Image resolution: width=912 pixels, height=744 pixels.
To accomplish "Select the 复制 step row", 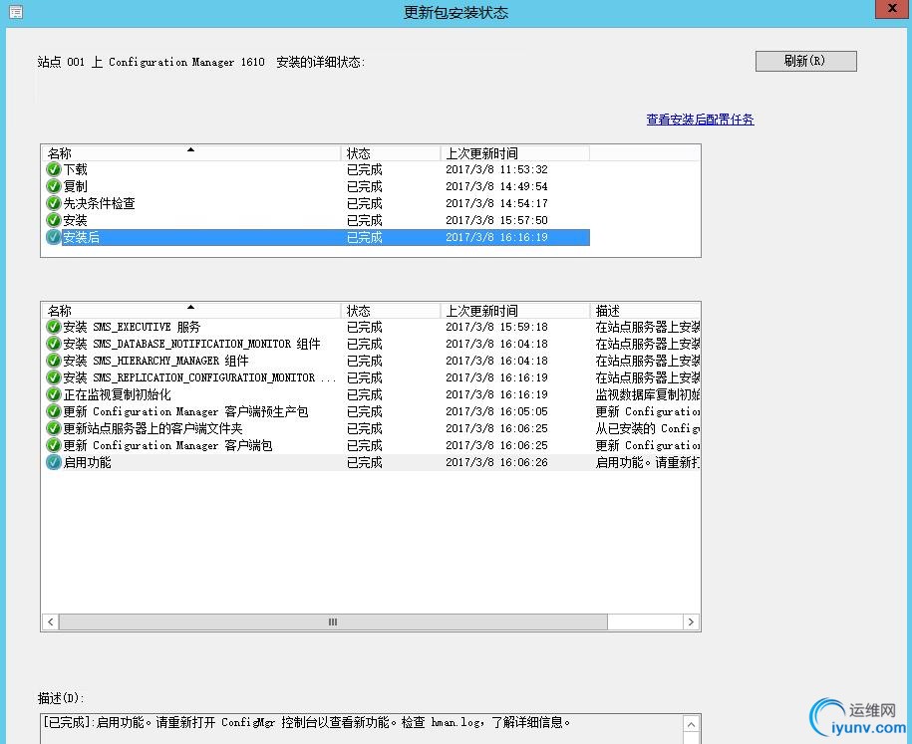I will click(x=317, y=186).
